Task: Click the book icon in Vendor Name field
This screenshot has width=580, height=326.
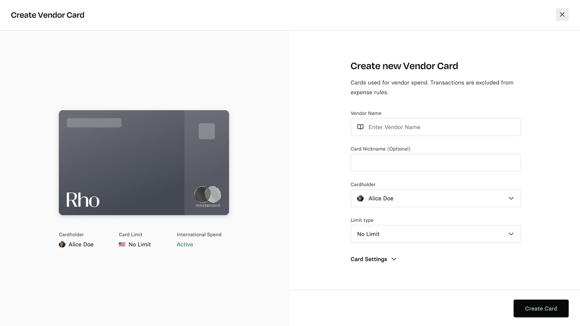Action: tap(360, 127)
